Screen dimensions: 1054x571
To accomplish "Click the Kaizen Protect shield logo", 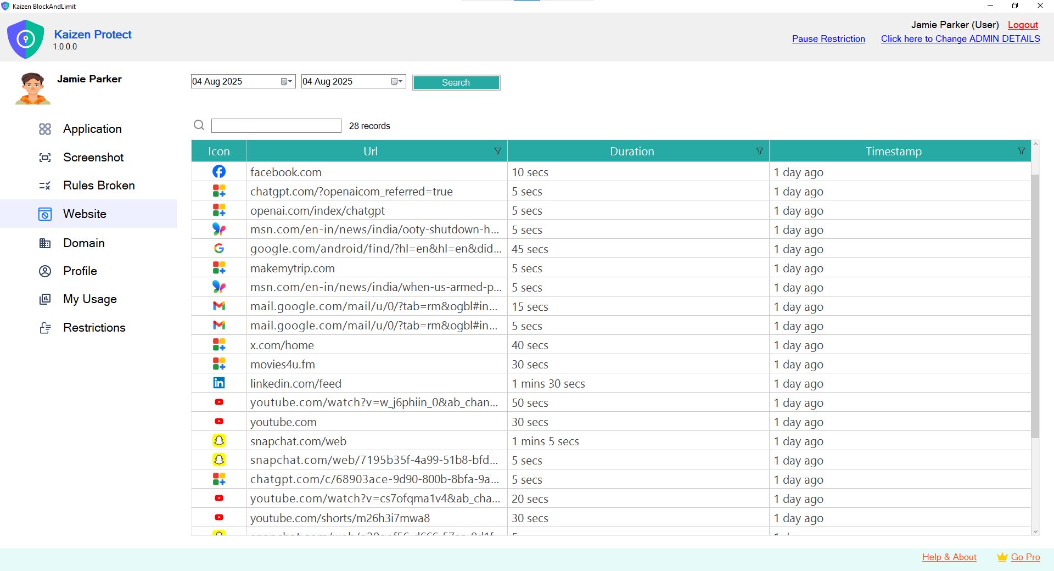I will point(25,39).
